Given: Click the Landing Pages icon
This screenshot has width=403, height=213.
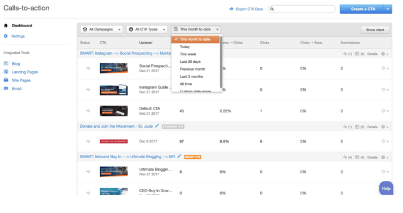Looking at the screenshot, I should coord(6,72).
